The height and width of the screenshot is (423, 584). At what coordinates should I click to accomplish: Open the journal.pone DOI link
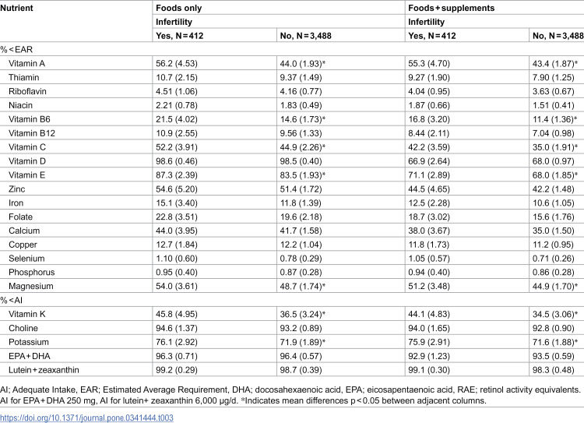click(86, 418)
